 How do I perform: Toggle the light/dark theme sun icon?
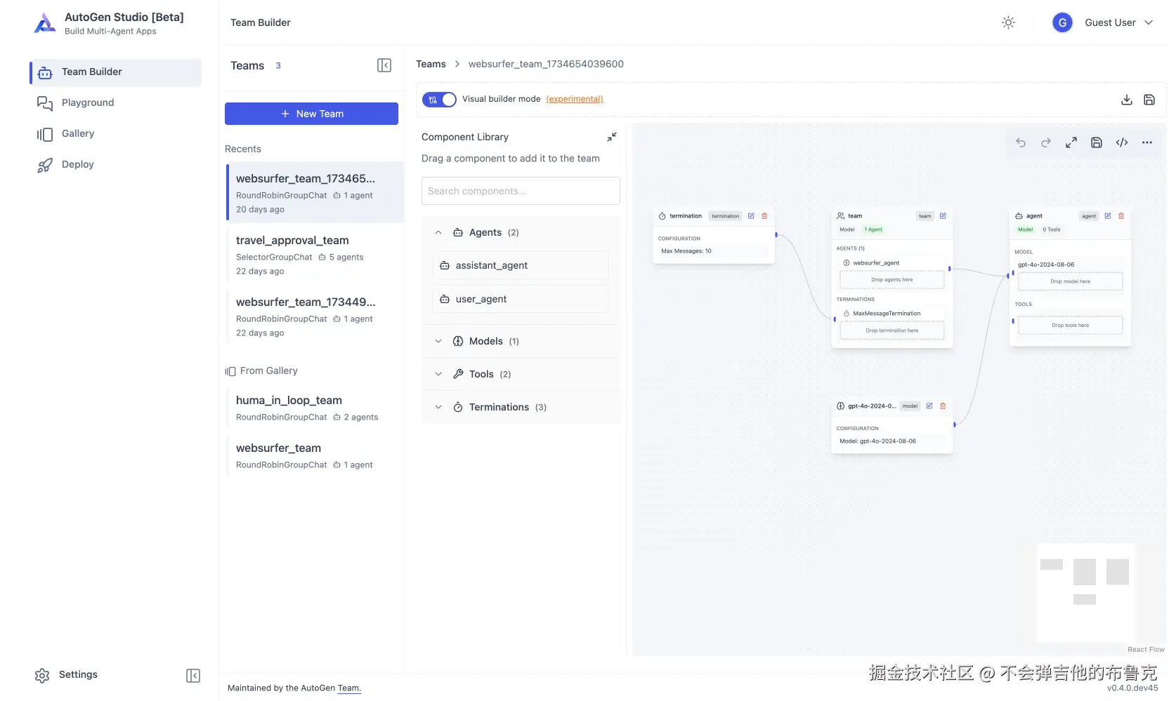click(1008, 22)
